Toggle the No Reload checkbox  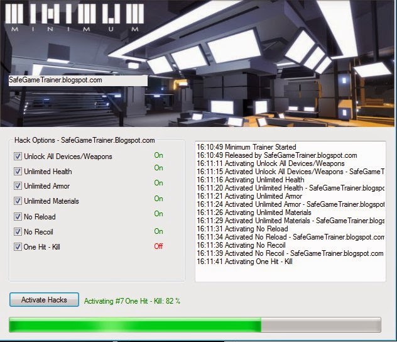pos(18,217)
